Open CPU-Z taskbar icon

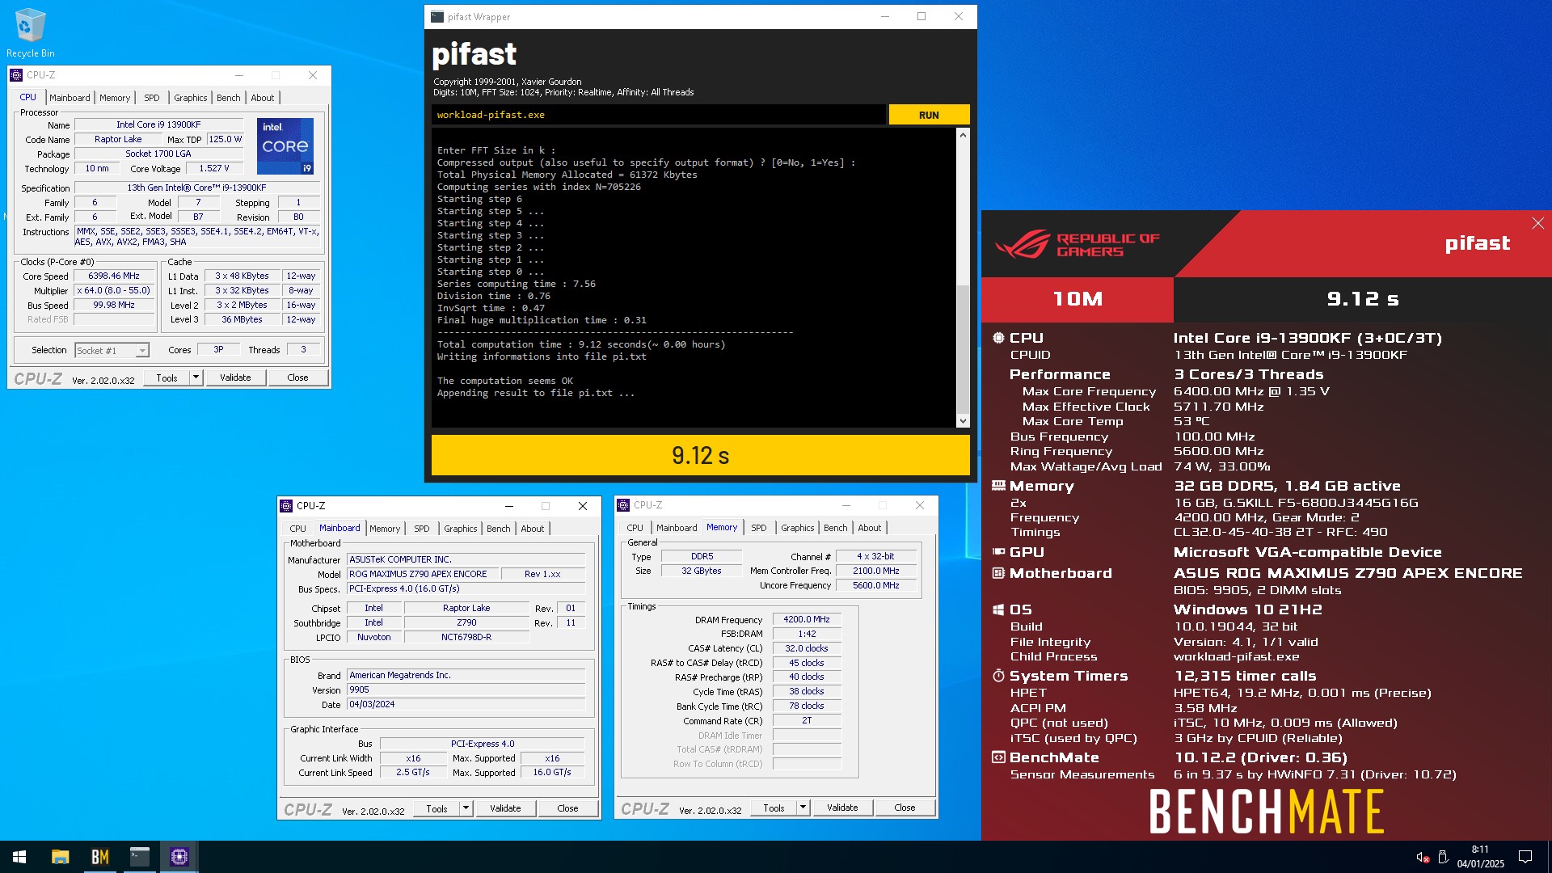pyautogui.click(x=179, y=857)
